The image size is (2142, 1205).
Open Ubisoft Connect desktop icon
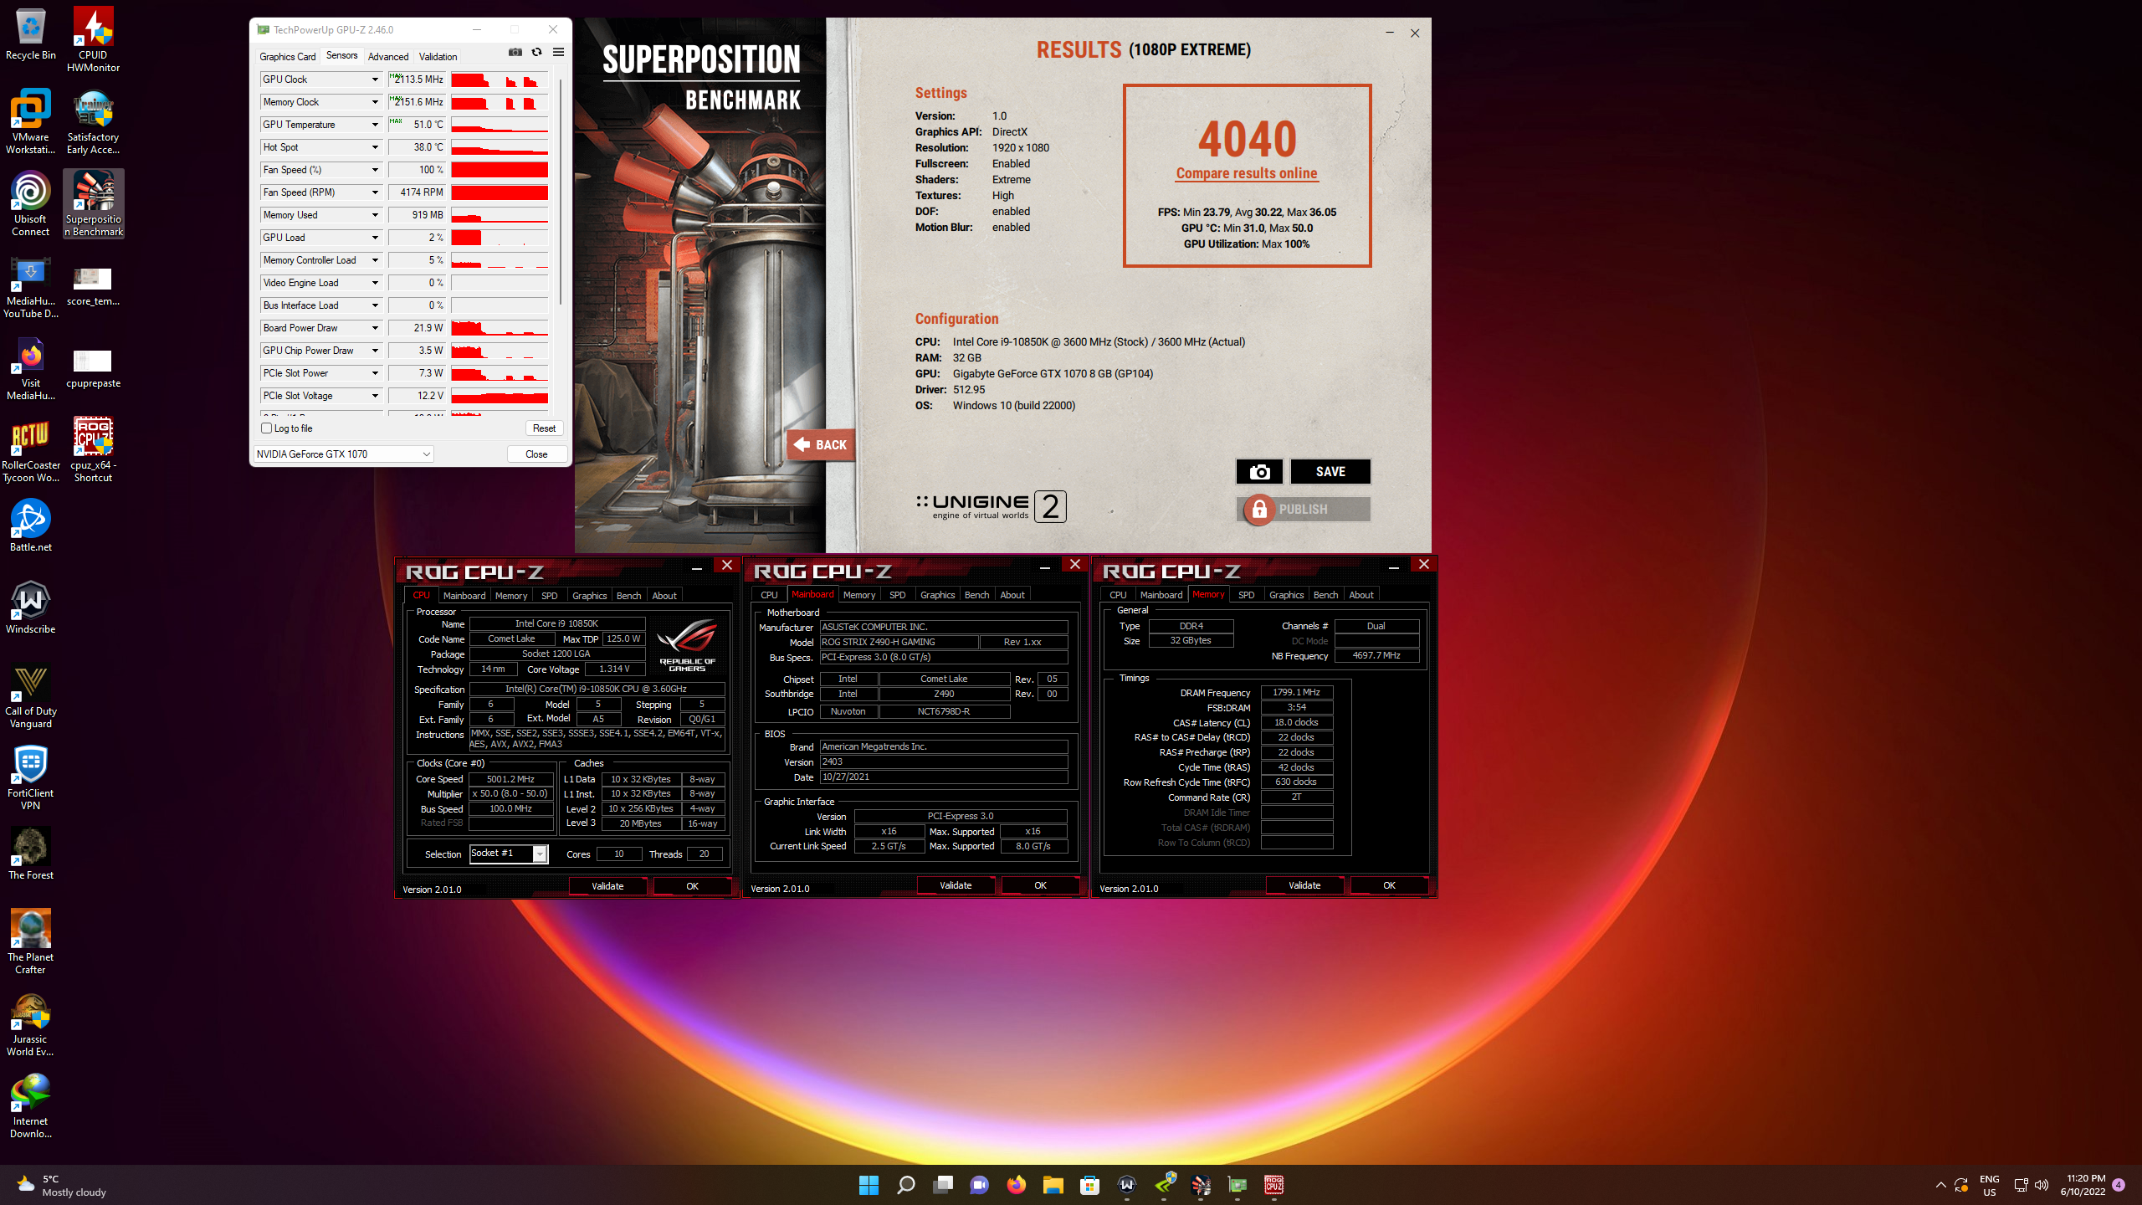(31, 204)
